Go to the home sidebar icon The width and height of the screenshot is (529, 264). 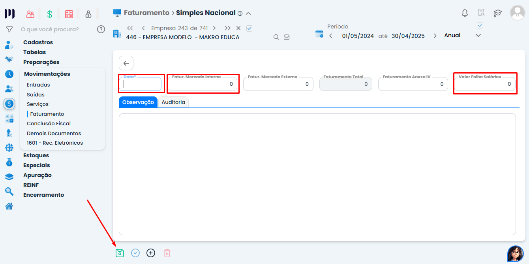[9, 206]
